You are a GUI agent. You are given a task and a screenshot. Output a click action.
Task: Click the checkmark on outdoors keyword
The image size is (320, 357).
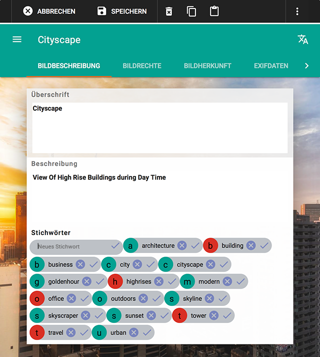tap(156, 298)
